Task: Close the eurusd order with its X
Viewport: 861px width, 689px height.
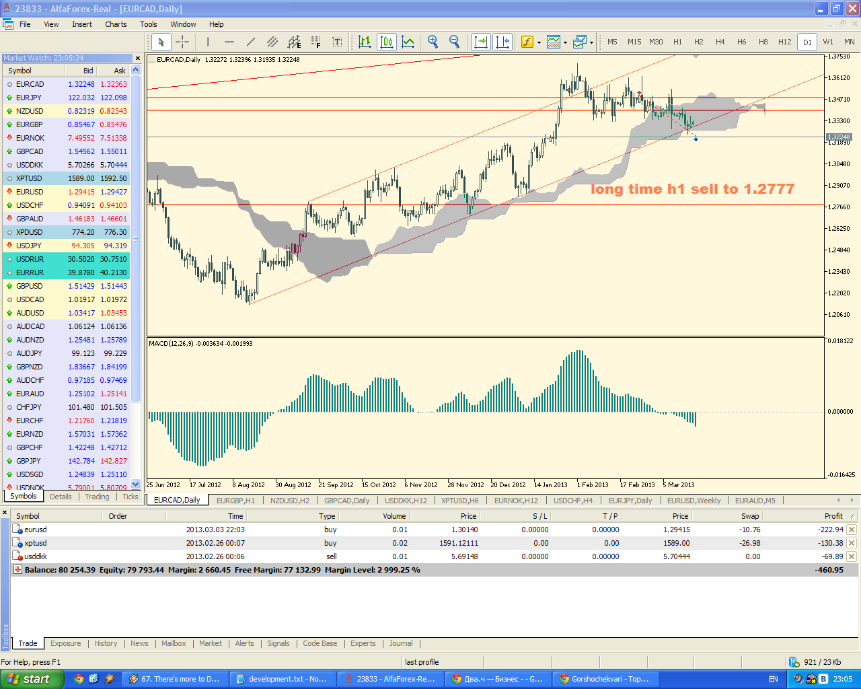Action: [x=852, y=530]
